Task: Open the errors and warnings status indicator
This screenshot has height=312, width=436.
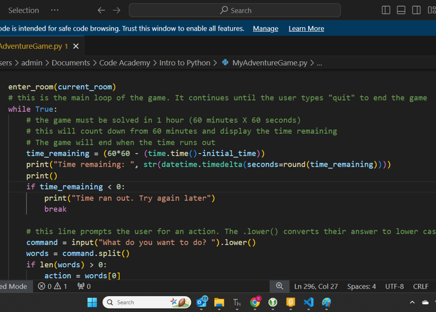Action: pyautogui.click(x=52, y=286)
